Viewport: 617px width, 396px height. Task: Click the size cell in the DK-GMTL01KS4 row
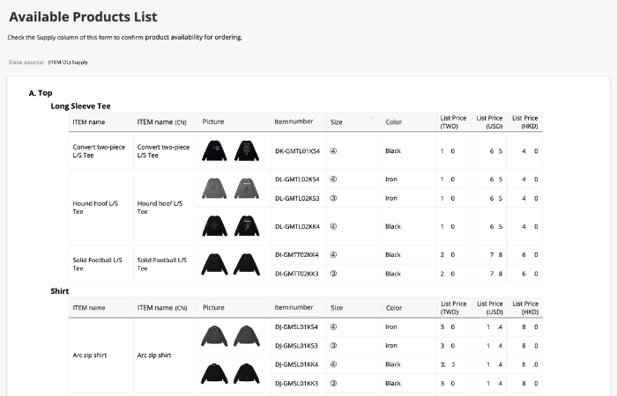[x=334, y=150]
